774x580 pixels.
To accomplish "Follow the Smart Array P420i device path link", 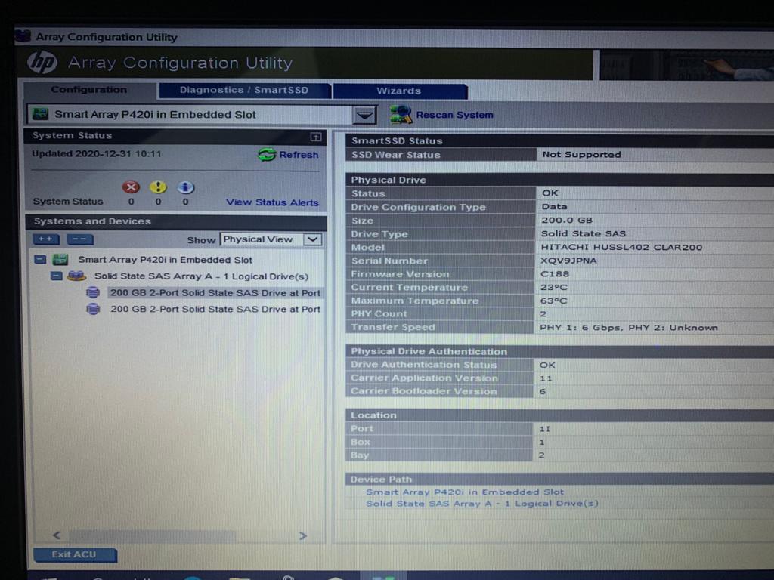I will pos(465,492).
